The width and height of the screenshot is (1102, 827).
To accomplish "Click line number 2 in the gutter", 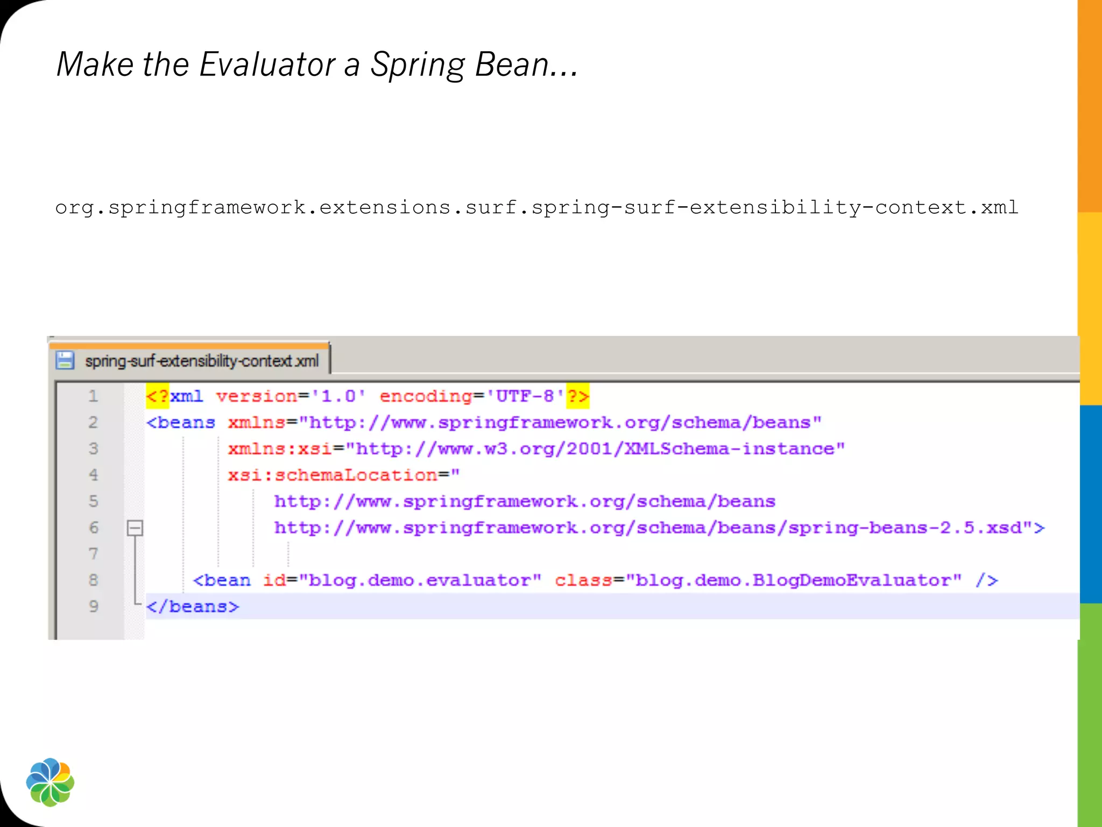I will (x=94, y=422).
